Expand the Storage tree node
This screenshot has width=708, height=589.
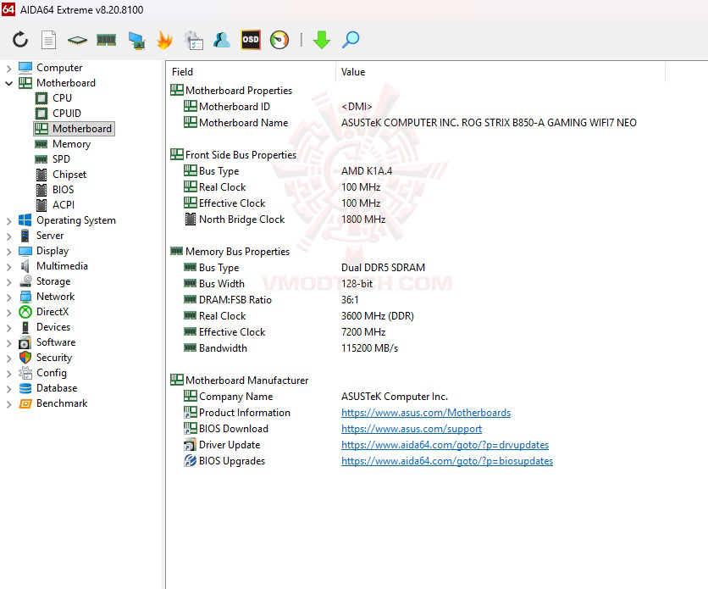[8, 282]
